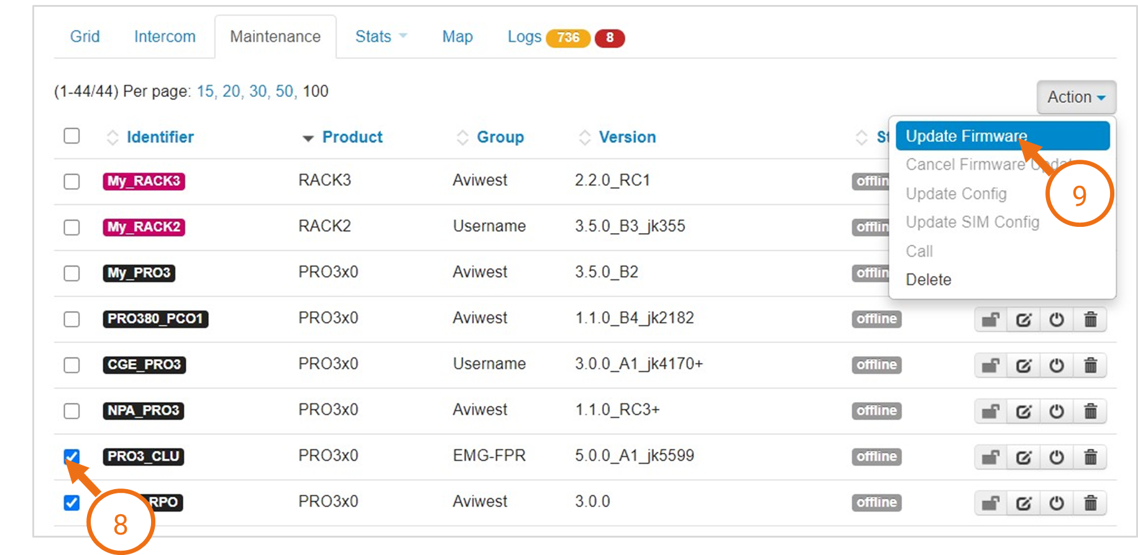Viewport: 1138px width, 555px height.
Task: Sort table by Product column
Action: tap(352, 137)
